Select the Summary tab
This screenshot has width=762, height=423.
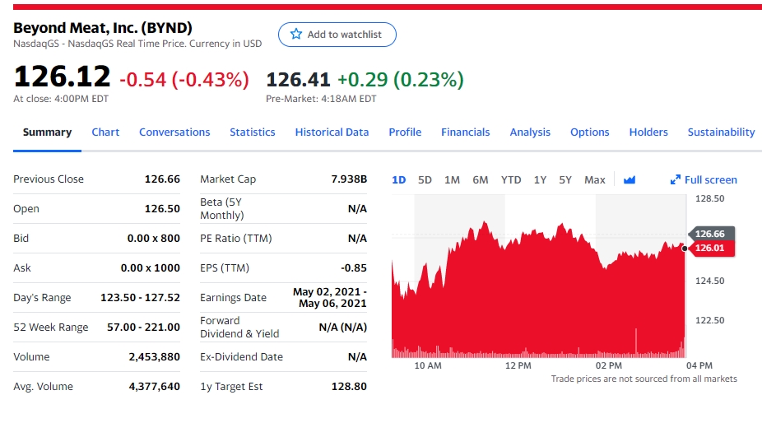[47, 132]
